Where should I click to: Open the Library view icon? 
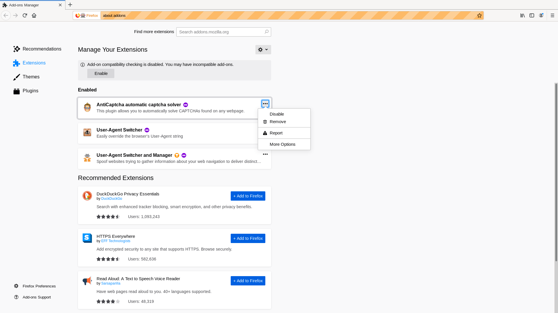coord(523,15)
